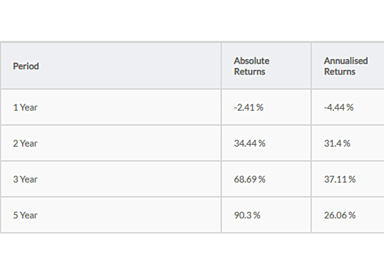Click the 31.4 annualised return value
384x274 pixels.
[333, 143]
